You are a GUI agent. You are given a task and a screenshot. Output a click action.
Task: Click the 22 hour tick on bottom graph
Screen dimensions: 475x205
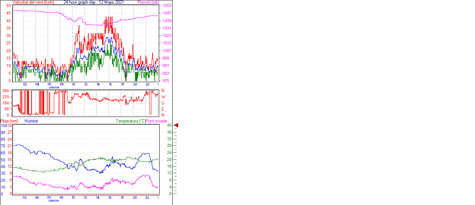(x=147, y=197)
